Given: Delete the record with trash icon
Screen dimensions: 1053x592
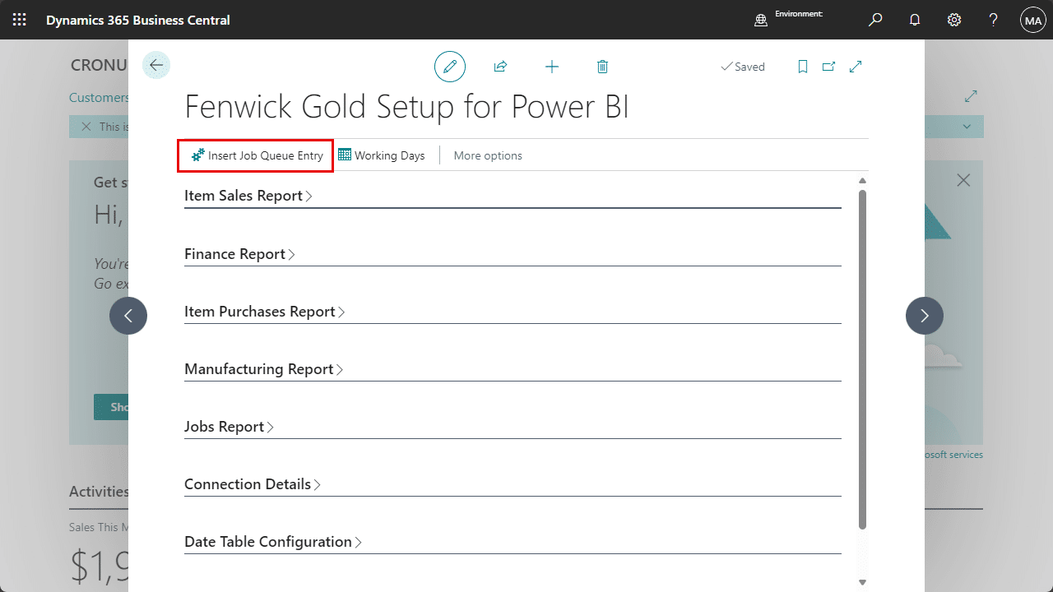Looking at the screenshot, I should 602,67.
